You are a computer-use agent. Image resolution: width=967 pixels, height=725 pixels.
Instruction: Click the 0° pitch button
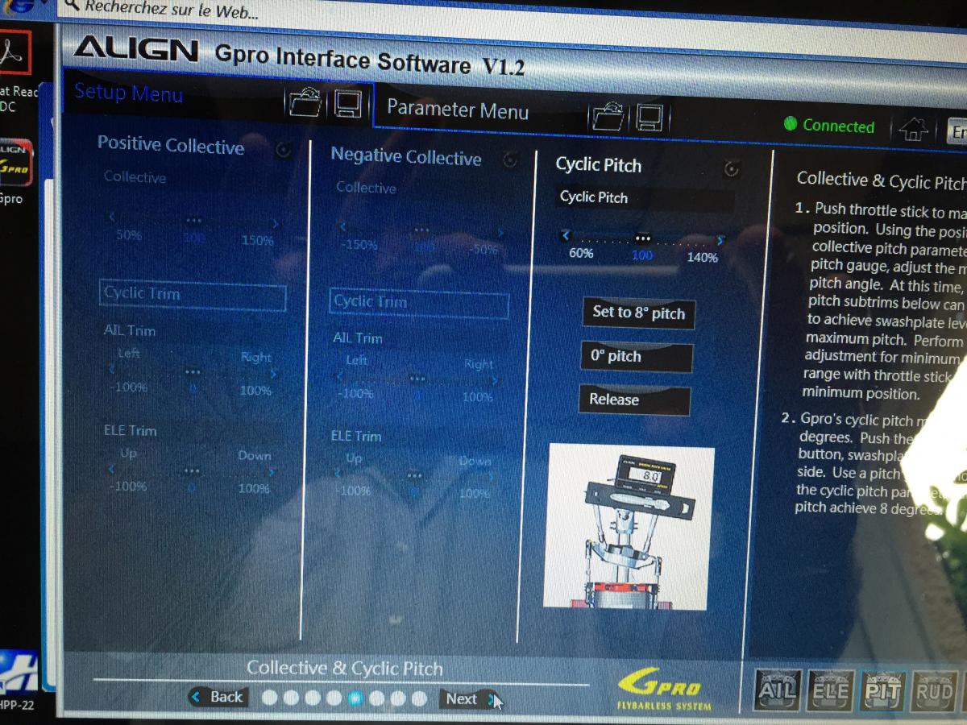pyautogui.click(x=636, y=357)
